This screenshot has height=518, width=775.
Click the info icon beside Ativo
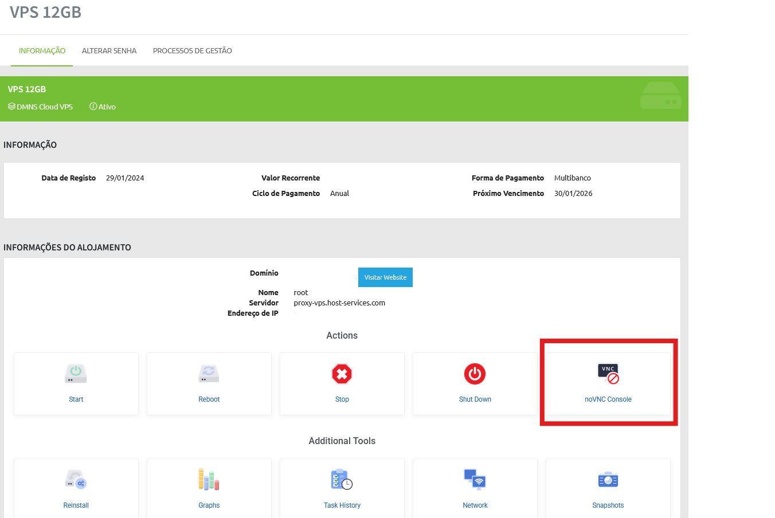(93, 107)
